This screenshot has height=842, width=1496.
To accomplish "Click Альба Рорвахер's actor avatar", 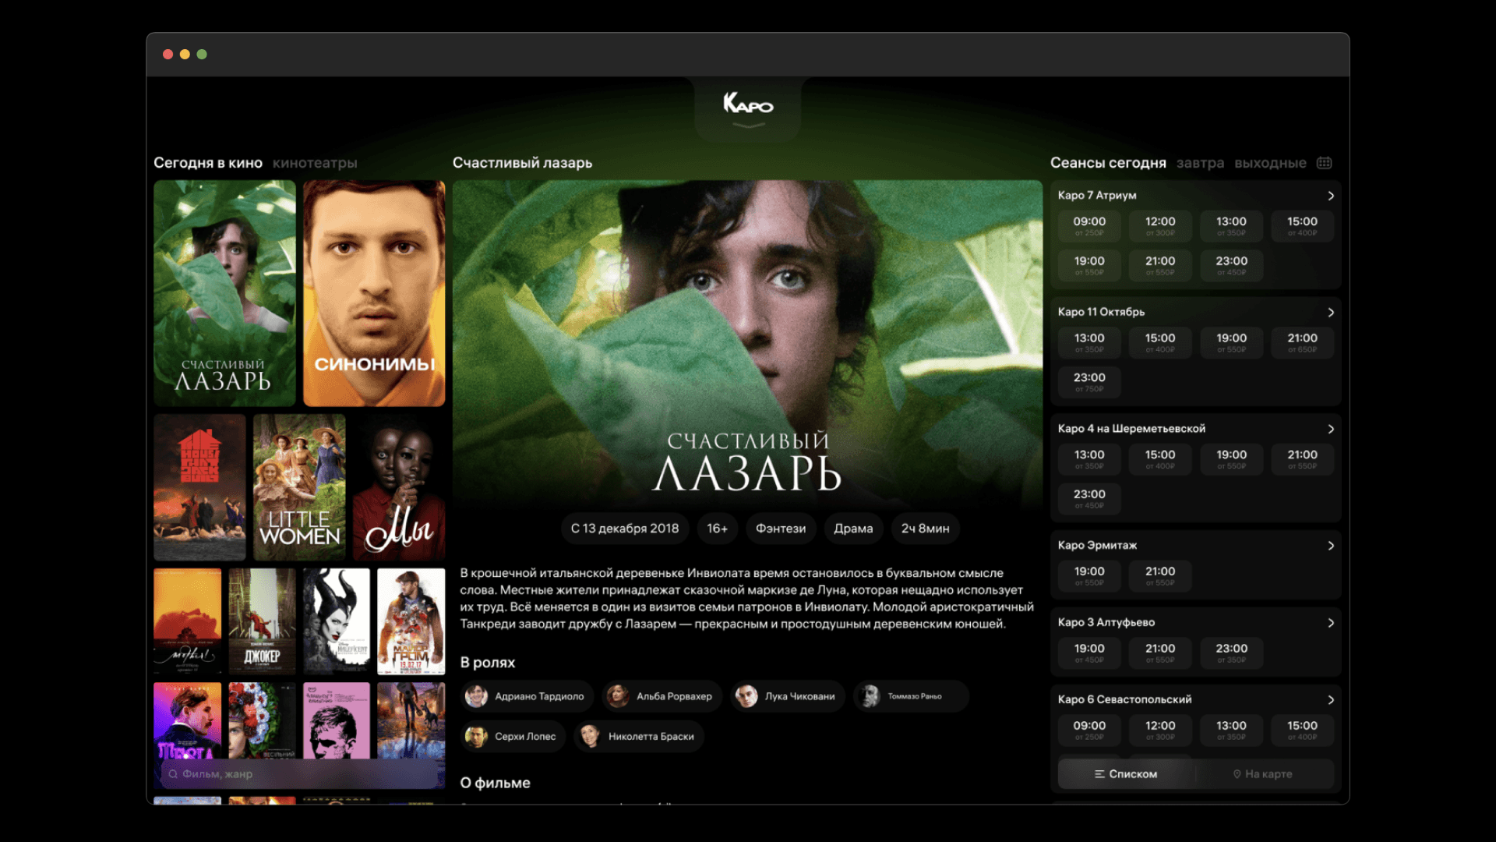I will point(618,696).
